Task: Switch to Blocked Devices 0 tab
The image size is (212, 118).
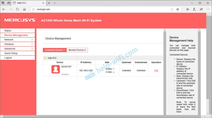Action: point(77,50)
